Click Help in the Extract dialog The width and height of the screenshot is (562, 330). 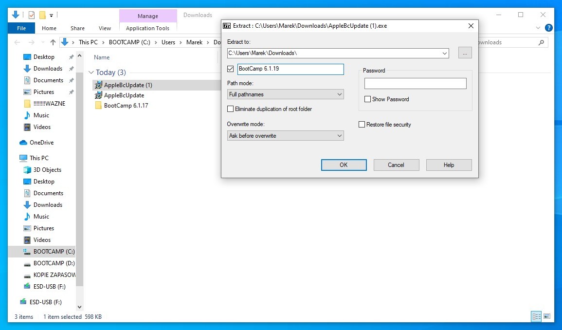click(x=449, y=165)
